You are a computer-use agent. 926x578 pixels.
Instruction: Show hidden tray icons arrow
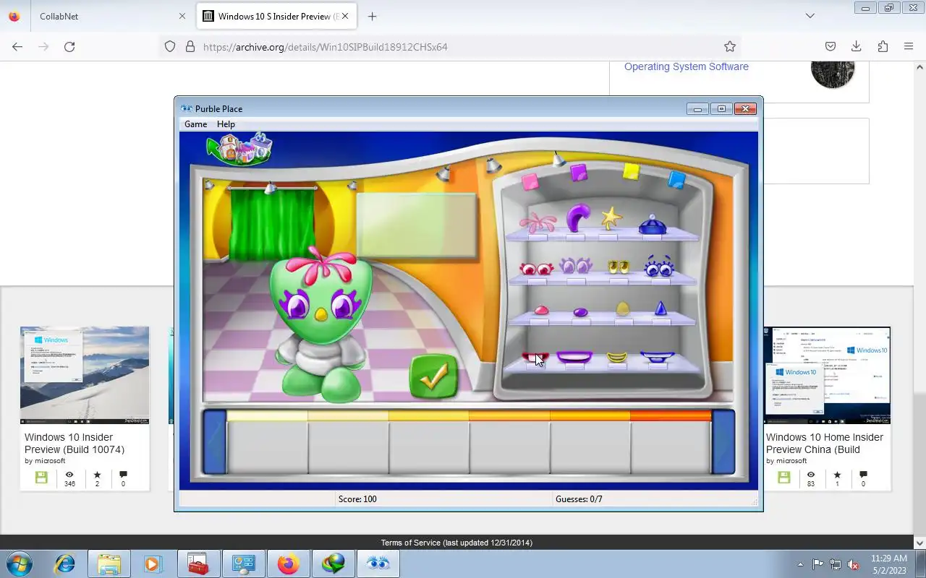[800, 564]
